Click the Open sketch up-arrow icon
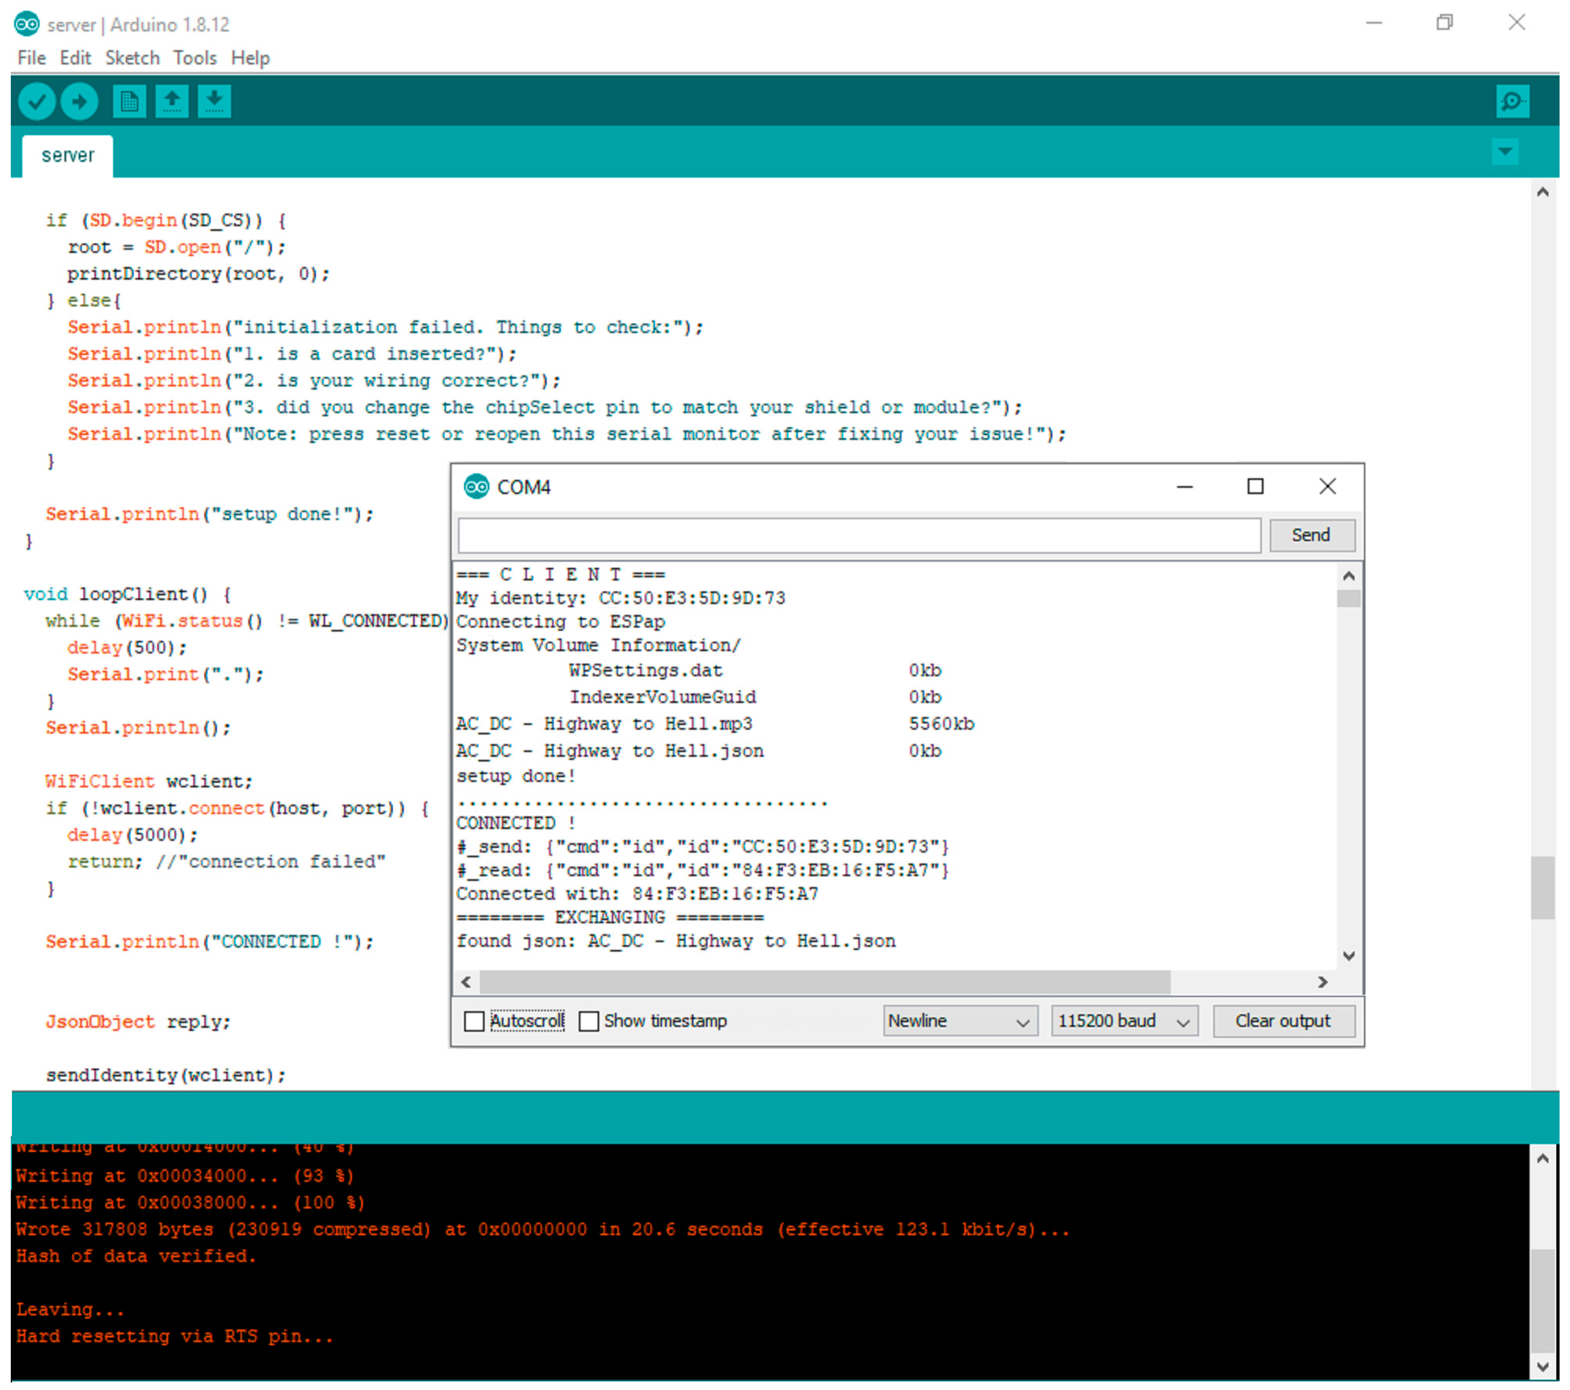 point(171,101)
